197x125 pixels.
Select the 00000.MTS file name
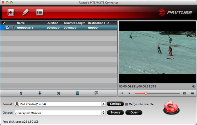pos(25,28)
